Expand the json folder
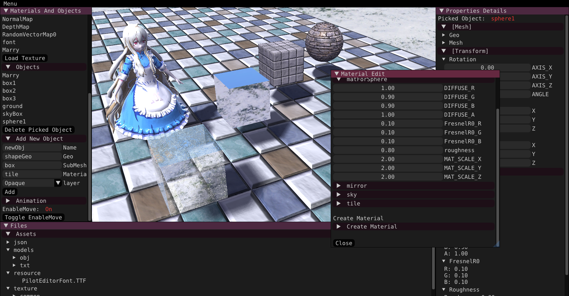This screenshot has width=569, height=296. [x=8, y=242]
